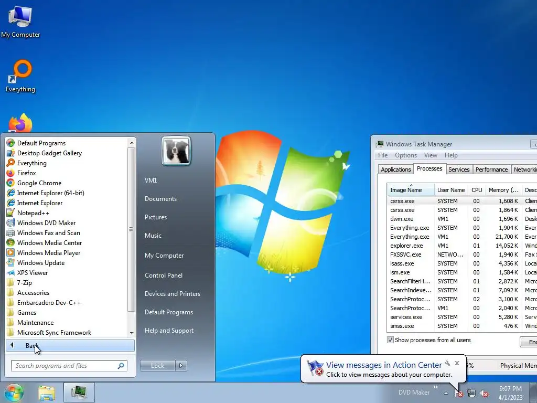Switch to Task Manager via taskbar button

79,393
